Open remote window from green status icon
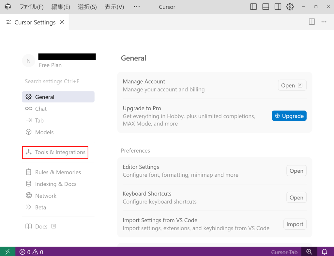334x256 pixels. click(x=8, y=252)
